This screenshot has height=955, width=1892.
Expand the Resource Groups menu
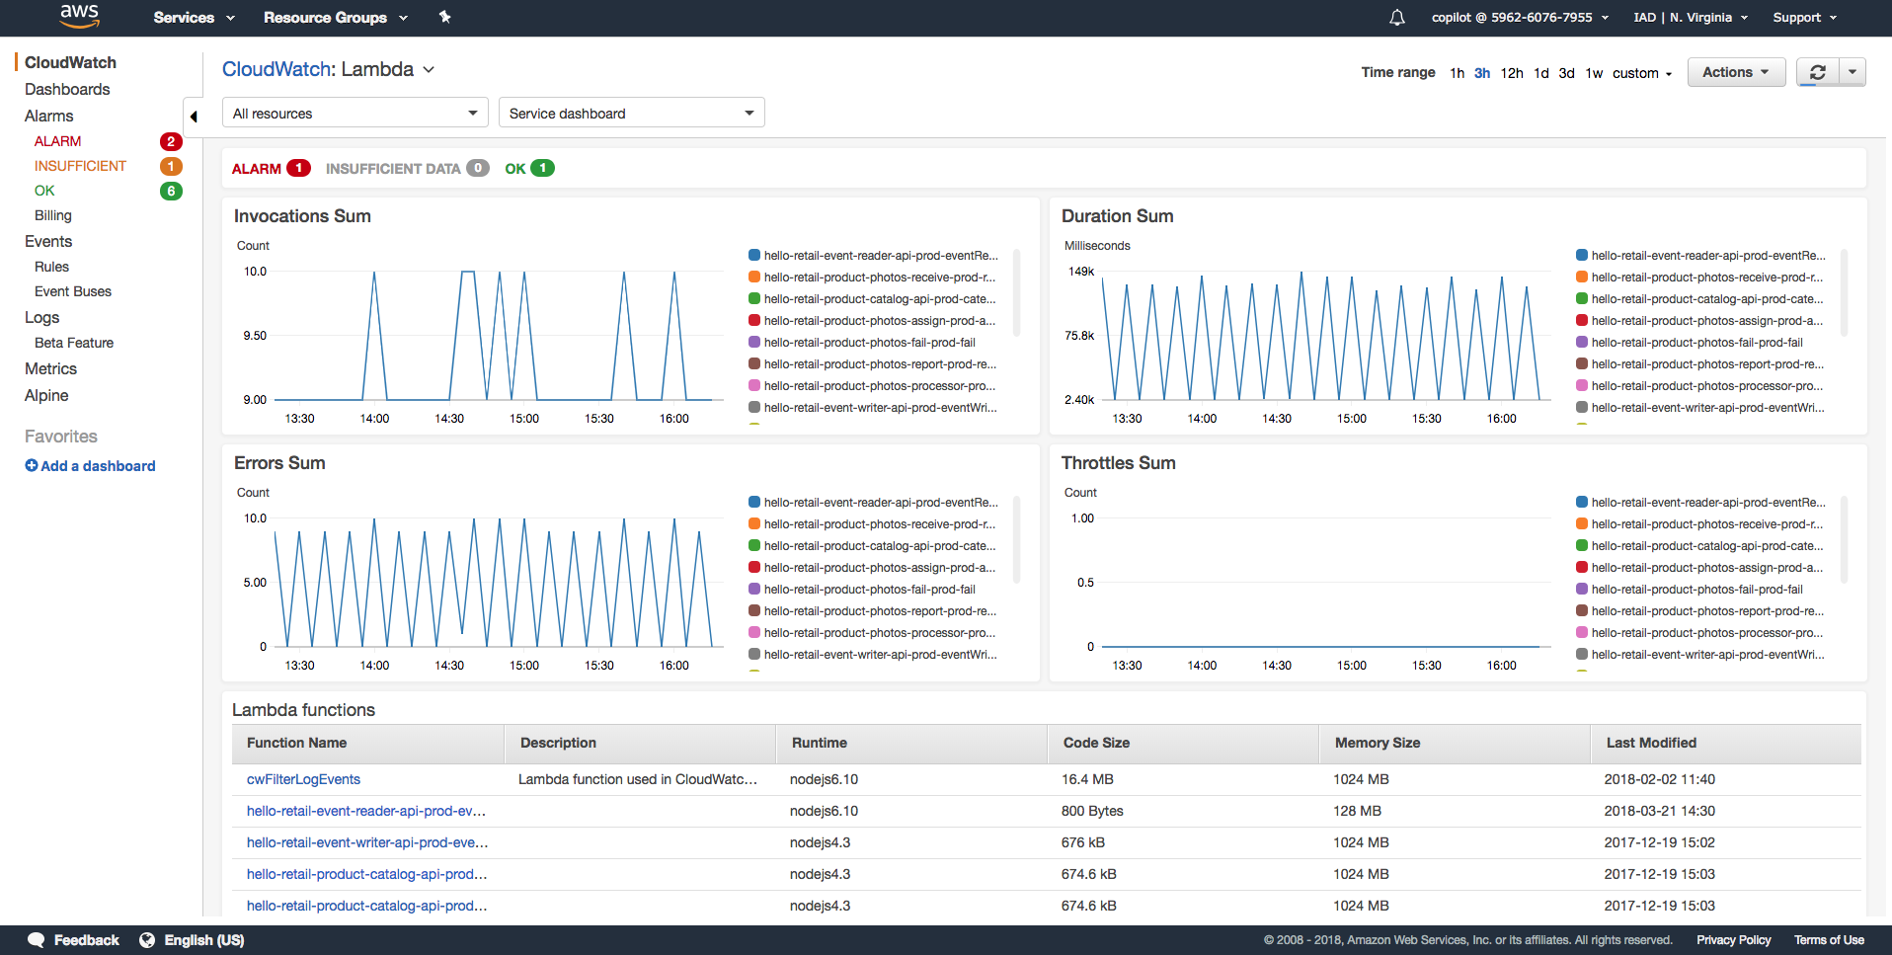(336, 18)
